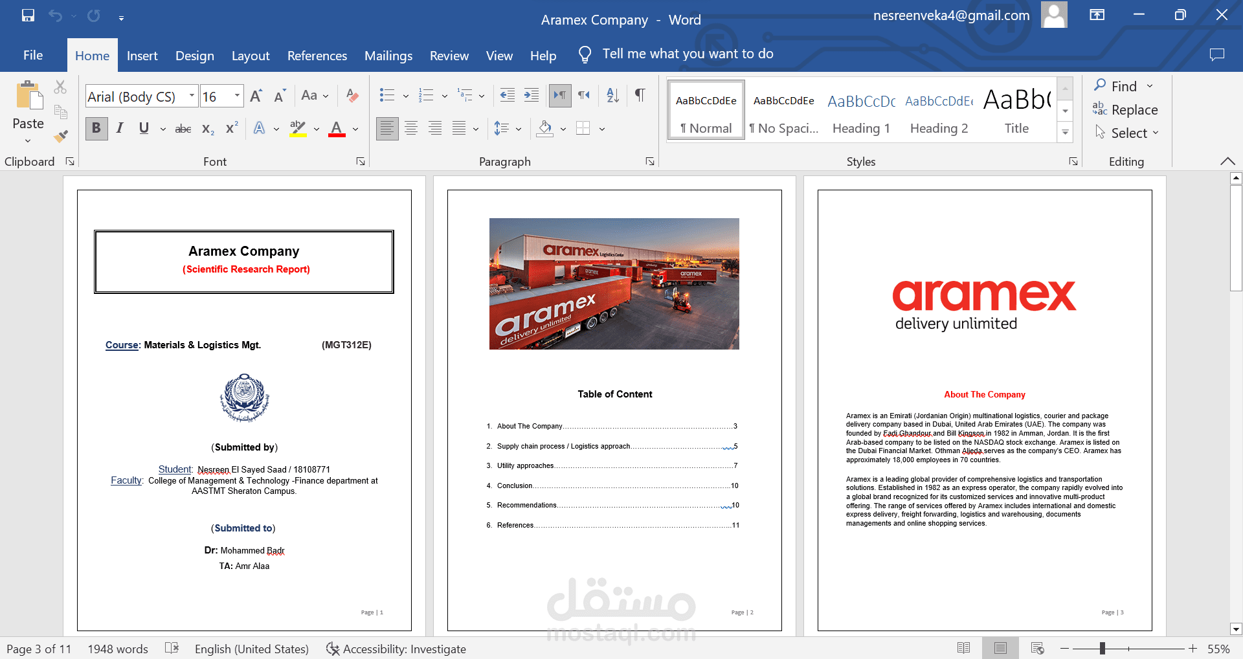The image size is (1243, 659).
Task: Open spelling and grammar check status icon
Action: click(172, 648)
